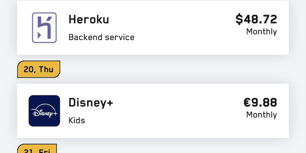Open the Disney+ subscription title
306x153 pixels.
click(91, 102)
